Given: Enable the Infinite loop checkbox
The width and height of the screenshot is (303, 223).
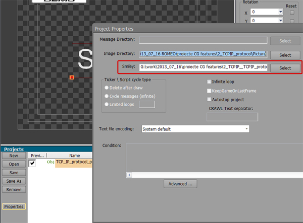Looking at the screenshot, I should (x=209, y=82).
